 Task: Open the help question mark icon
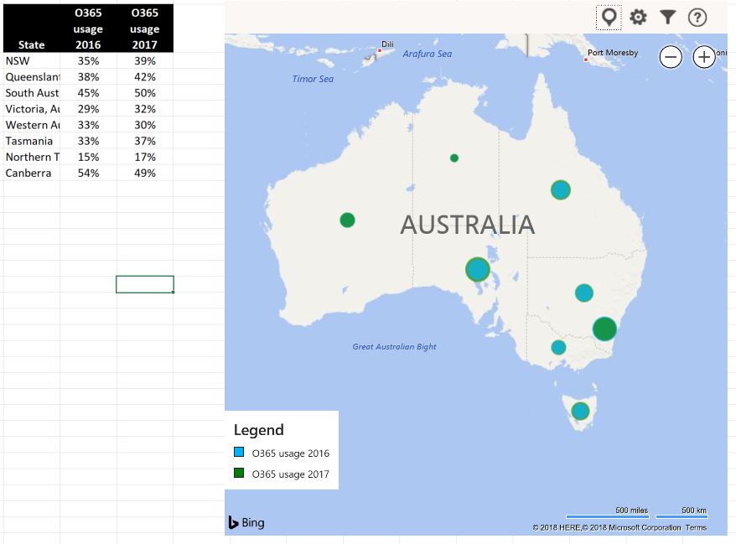tap(697, 18)
